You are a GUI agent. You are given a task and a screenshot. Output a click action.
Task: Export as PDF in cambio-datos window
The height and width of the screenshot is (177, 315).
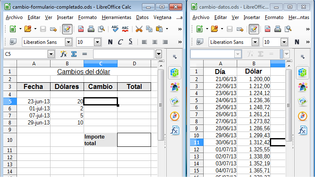[x=267, y=29]
